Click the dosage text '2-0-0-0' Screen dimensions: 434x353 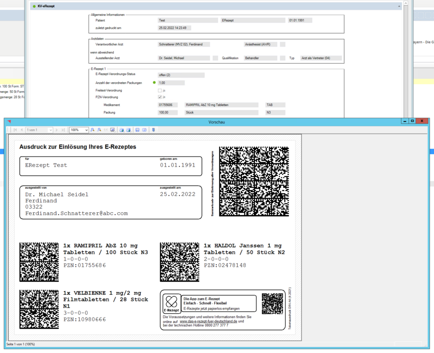click(216, 259)
